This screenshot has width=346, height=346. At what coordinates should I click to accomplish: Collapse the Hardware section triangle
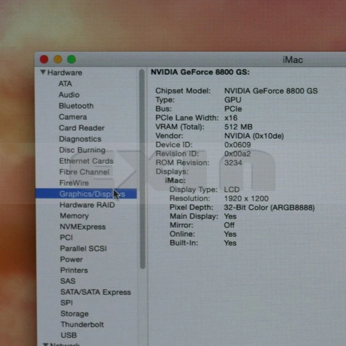43,72
